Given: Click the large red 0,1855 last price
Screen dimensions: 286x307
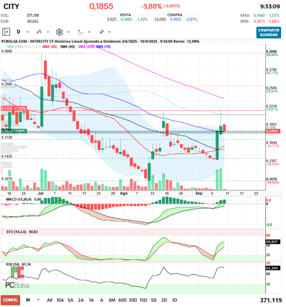Looking at the screenshot, I should click(x=101, y=6).
